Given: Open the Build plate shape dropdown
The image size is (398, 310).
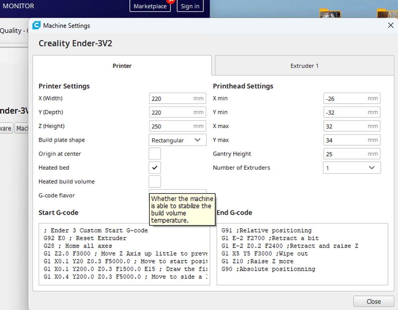Looking at the screenshot, I should click(x=178, y=140).
